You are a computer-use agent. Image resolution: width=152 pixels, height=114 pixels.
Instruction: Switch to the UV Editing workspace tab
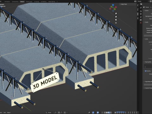(x=44, y=2)
